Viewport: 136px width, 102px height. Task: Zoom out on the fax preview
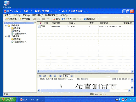coord(55,76)
